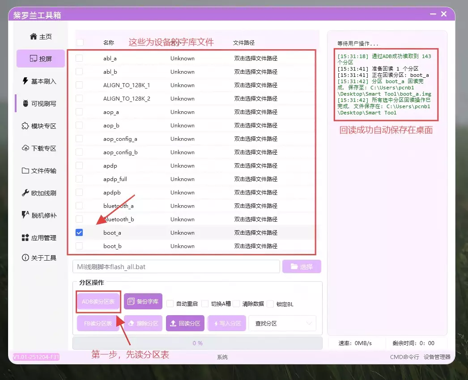Enter the 下载专区 download zone
This screenshot has width=468, height=380.
pos(39,148)
